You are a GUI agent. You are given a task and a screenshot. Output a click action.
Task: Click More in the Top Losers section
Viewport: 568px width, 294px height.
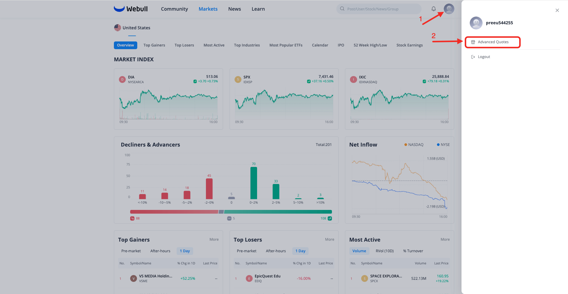[x=330, y=239]
